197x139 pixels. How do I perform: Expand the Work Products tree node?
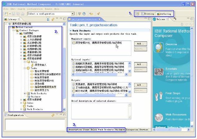click(25, 93)
